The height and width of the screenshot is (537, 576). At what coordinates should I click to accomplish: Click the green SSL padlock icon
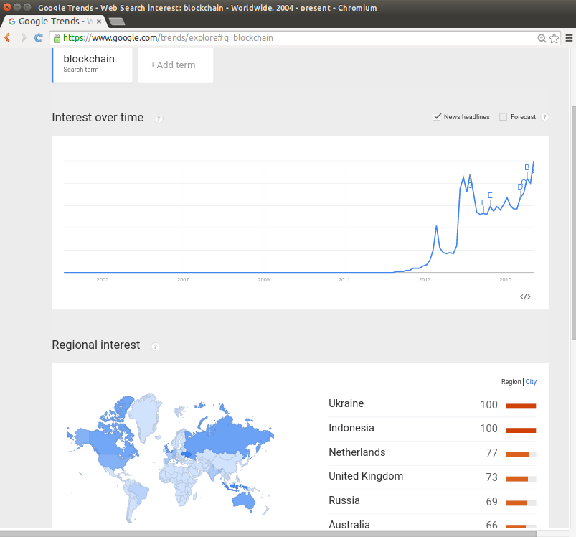[57, 38]
